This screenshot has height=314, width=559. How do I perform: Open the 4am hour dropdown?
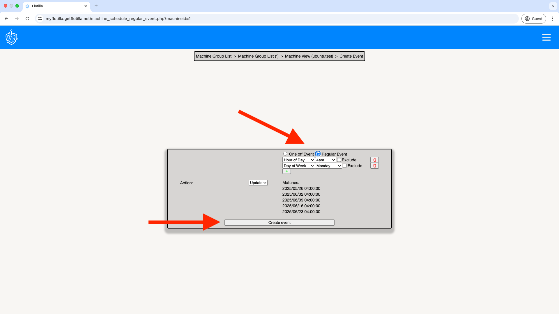[x=326, y=160]
